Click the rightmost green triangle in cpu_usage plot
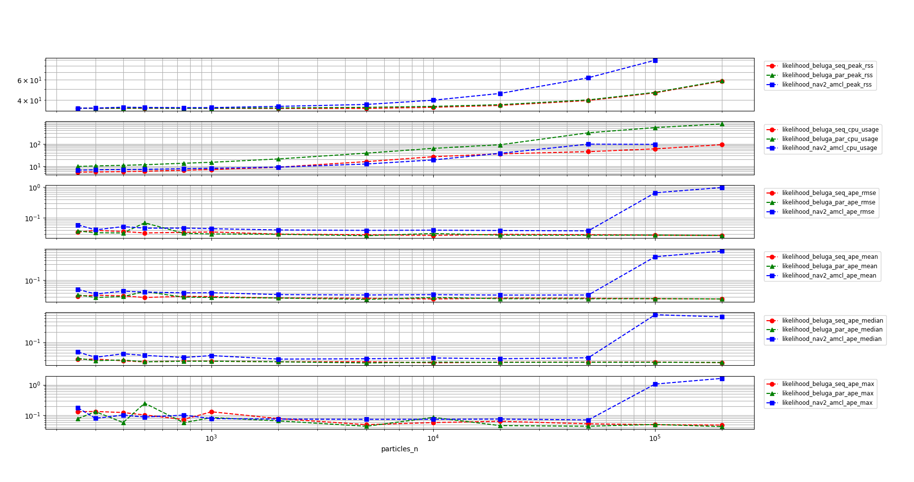 [x=722, y=123]
